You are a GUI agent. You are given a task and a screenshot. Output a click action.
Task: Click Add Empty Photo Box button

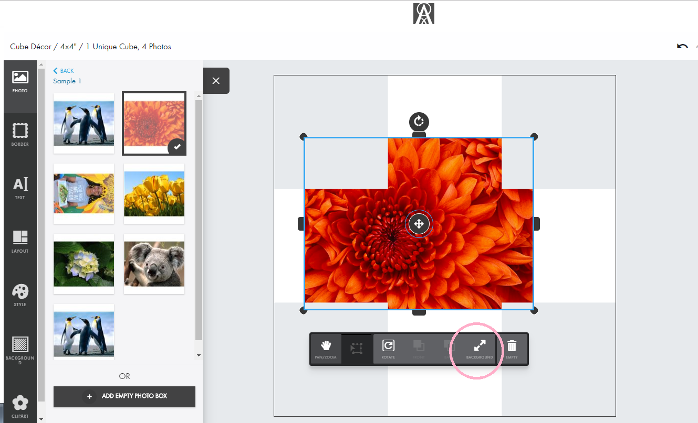point(124,396)
